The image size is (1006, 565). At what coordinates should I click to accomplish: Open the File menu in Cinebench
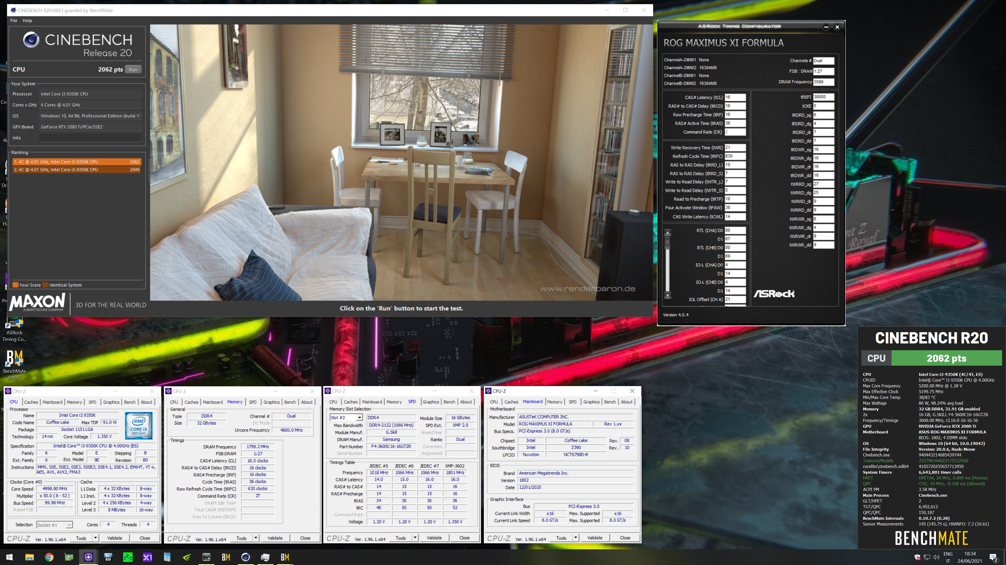pos(14,20)
